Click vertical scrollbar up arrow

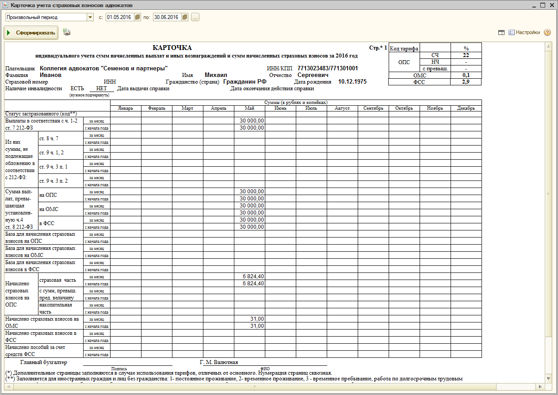click(548, 46)
